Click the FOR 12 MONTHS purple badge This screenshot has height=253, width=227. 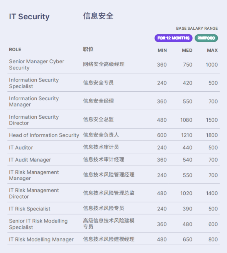(173, 38)
